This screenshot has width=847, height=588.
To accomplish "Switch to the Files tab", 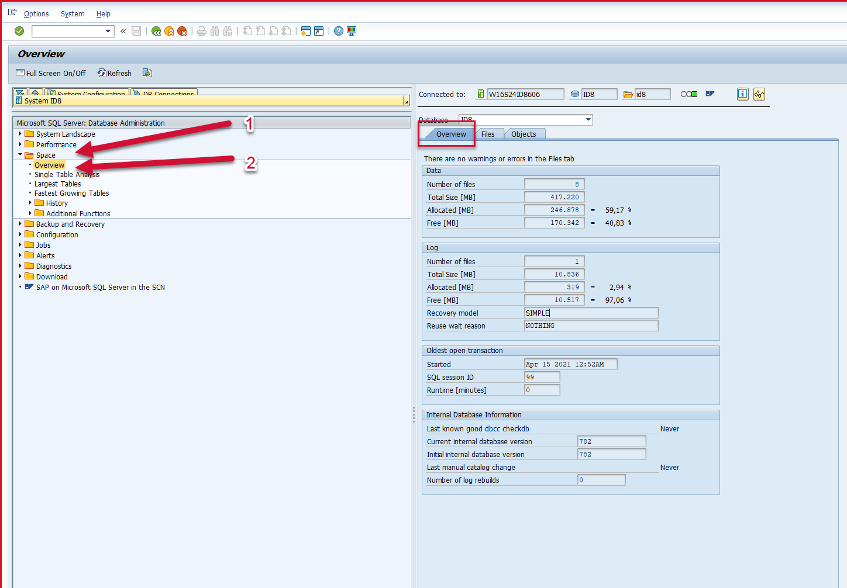I will tap(488, 134).
